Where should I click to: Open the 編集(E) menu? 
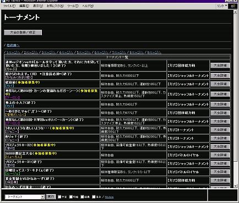point(24,6)
